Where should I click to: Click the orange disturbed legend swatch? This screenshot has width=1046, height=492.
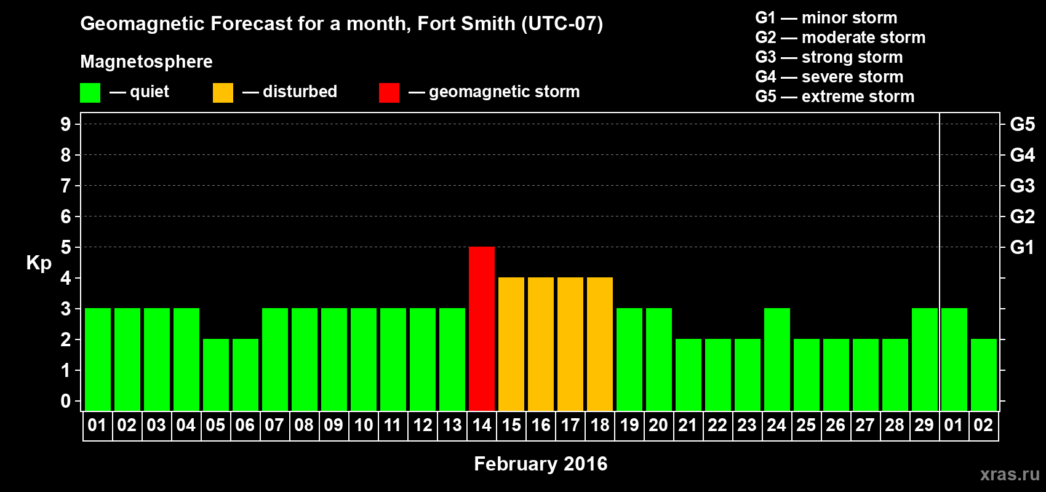point(223,93)
